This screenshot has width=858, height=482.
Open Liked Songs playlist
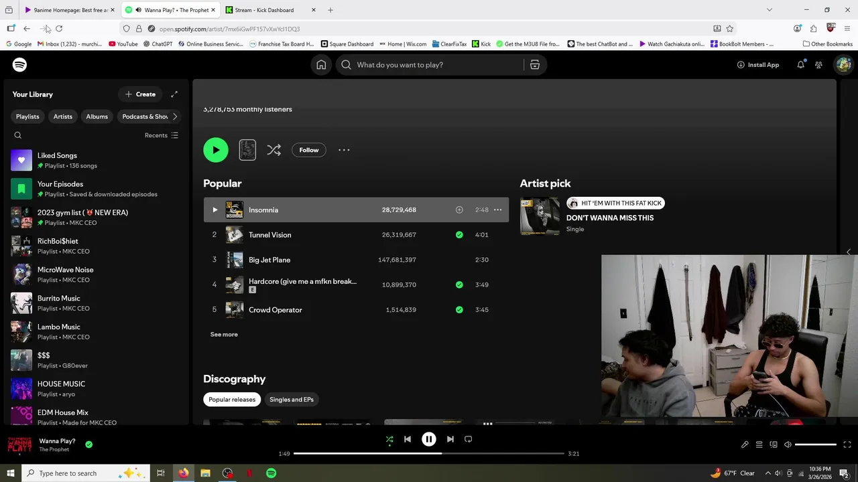coord(96,161)
